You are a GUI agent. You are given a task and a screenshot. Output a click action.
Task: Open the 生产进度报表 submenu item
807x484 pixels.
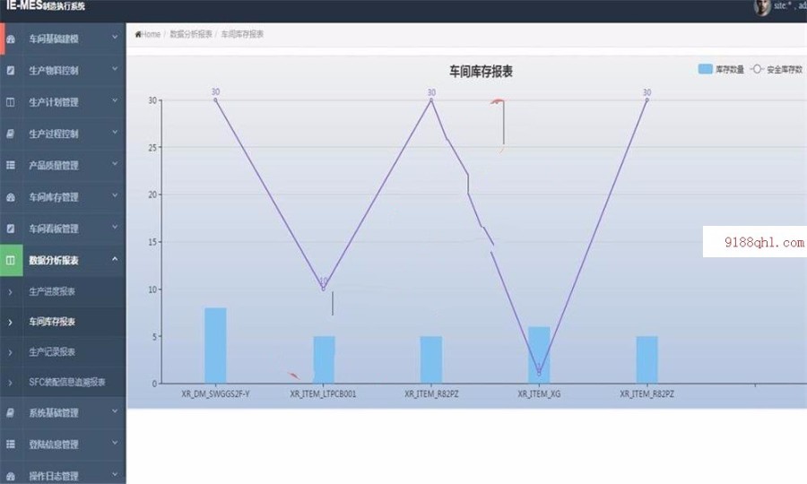[x=52, y=291]
